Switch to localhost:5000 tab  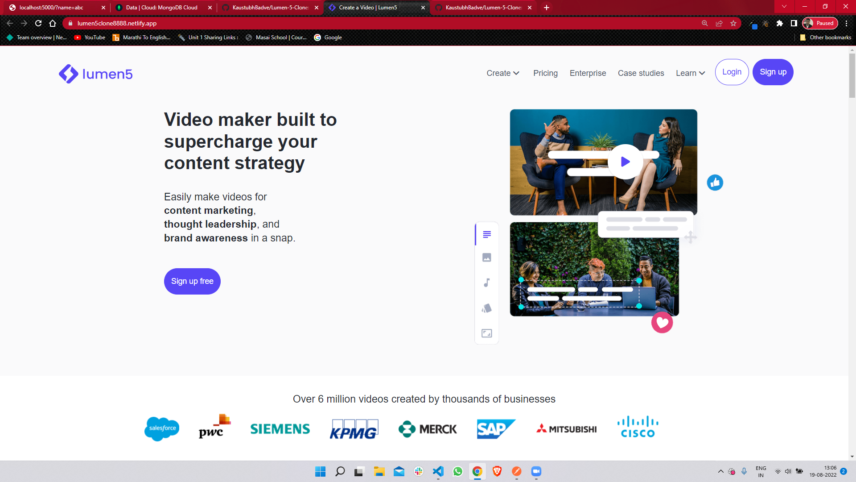[x=55, y=8]
